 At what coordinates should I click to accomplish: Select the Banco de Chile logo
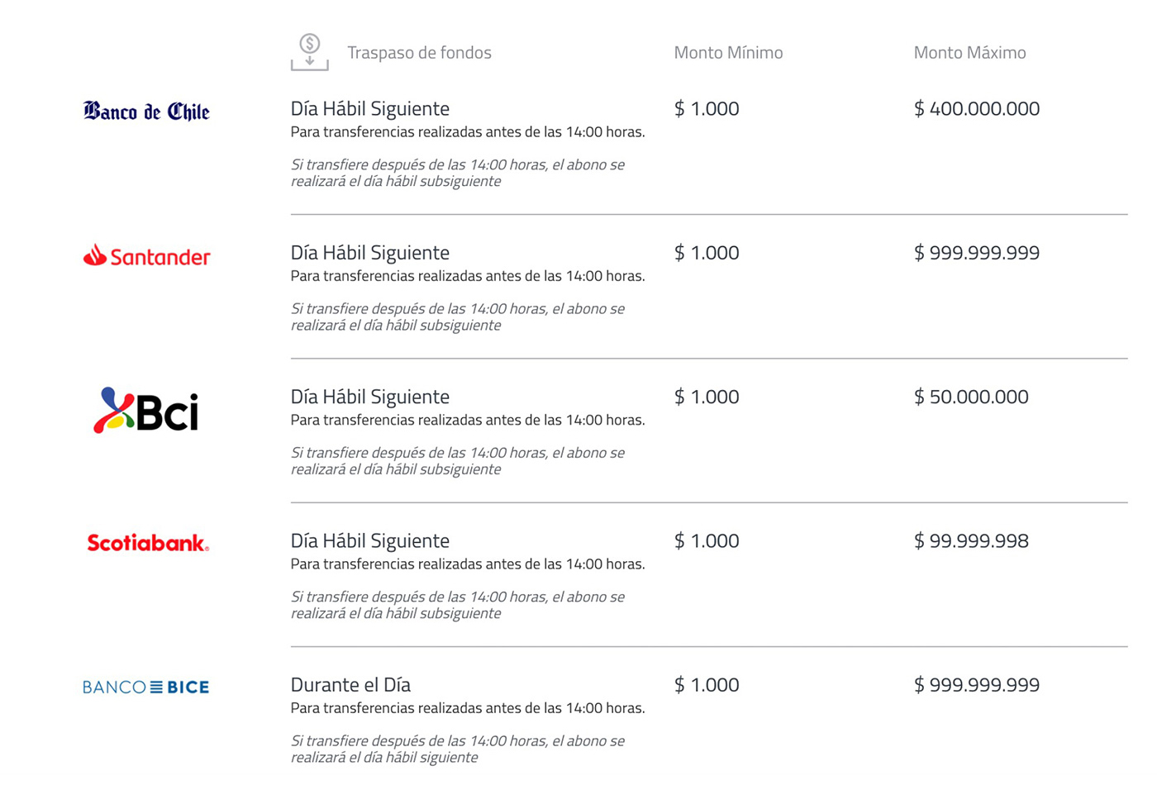tap(146, 112)
